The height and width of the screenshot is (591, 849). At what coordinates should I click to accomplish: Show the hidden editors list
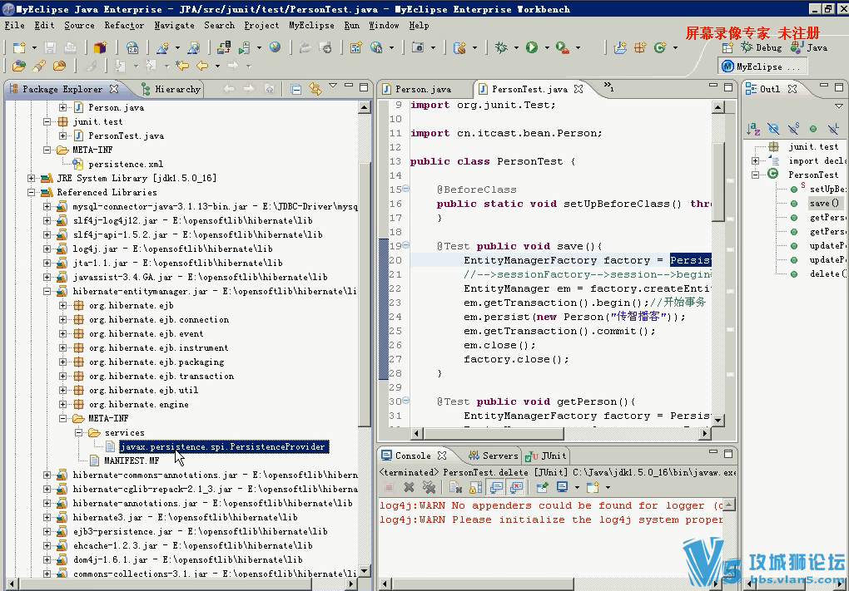pyautogui.click(x=608, y=86)
